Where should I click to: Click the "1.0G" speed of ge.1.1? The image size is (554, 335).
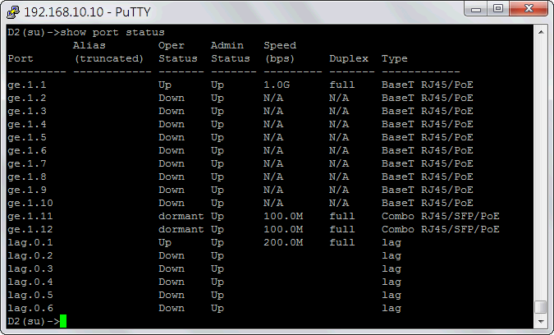277,85
